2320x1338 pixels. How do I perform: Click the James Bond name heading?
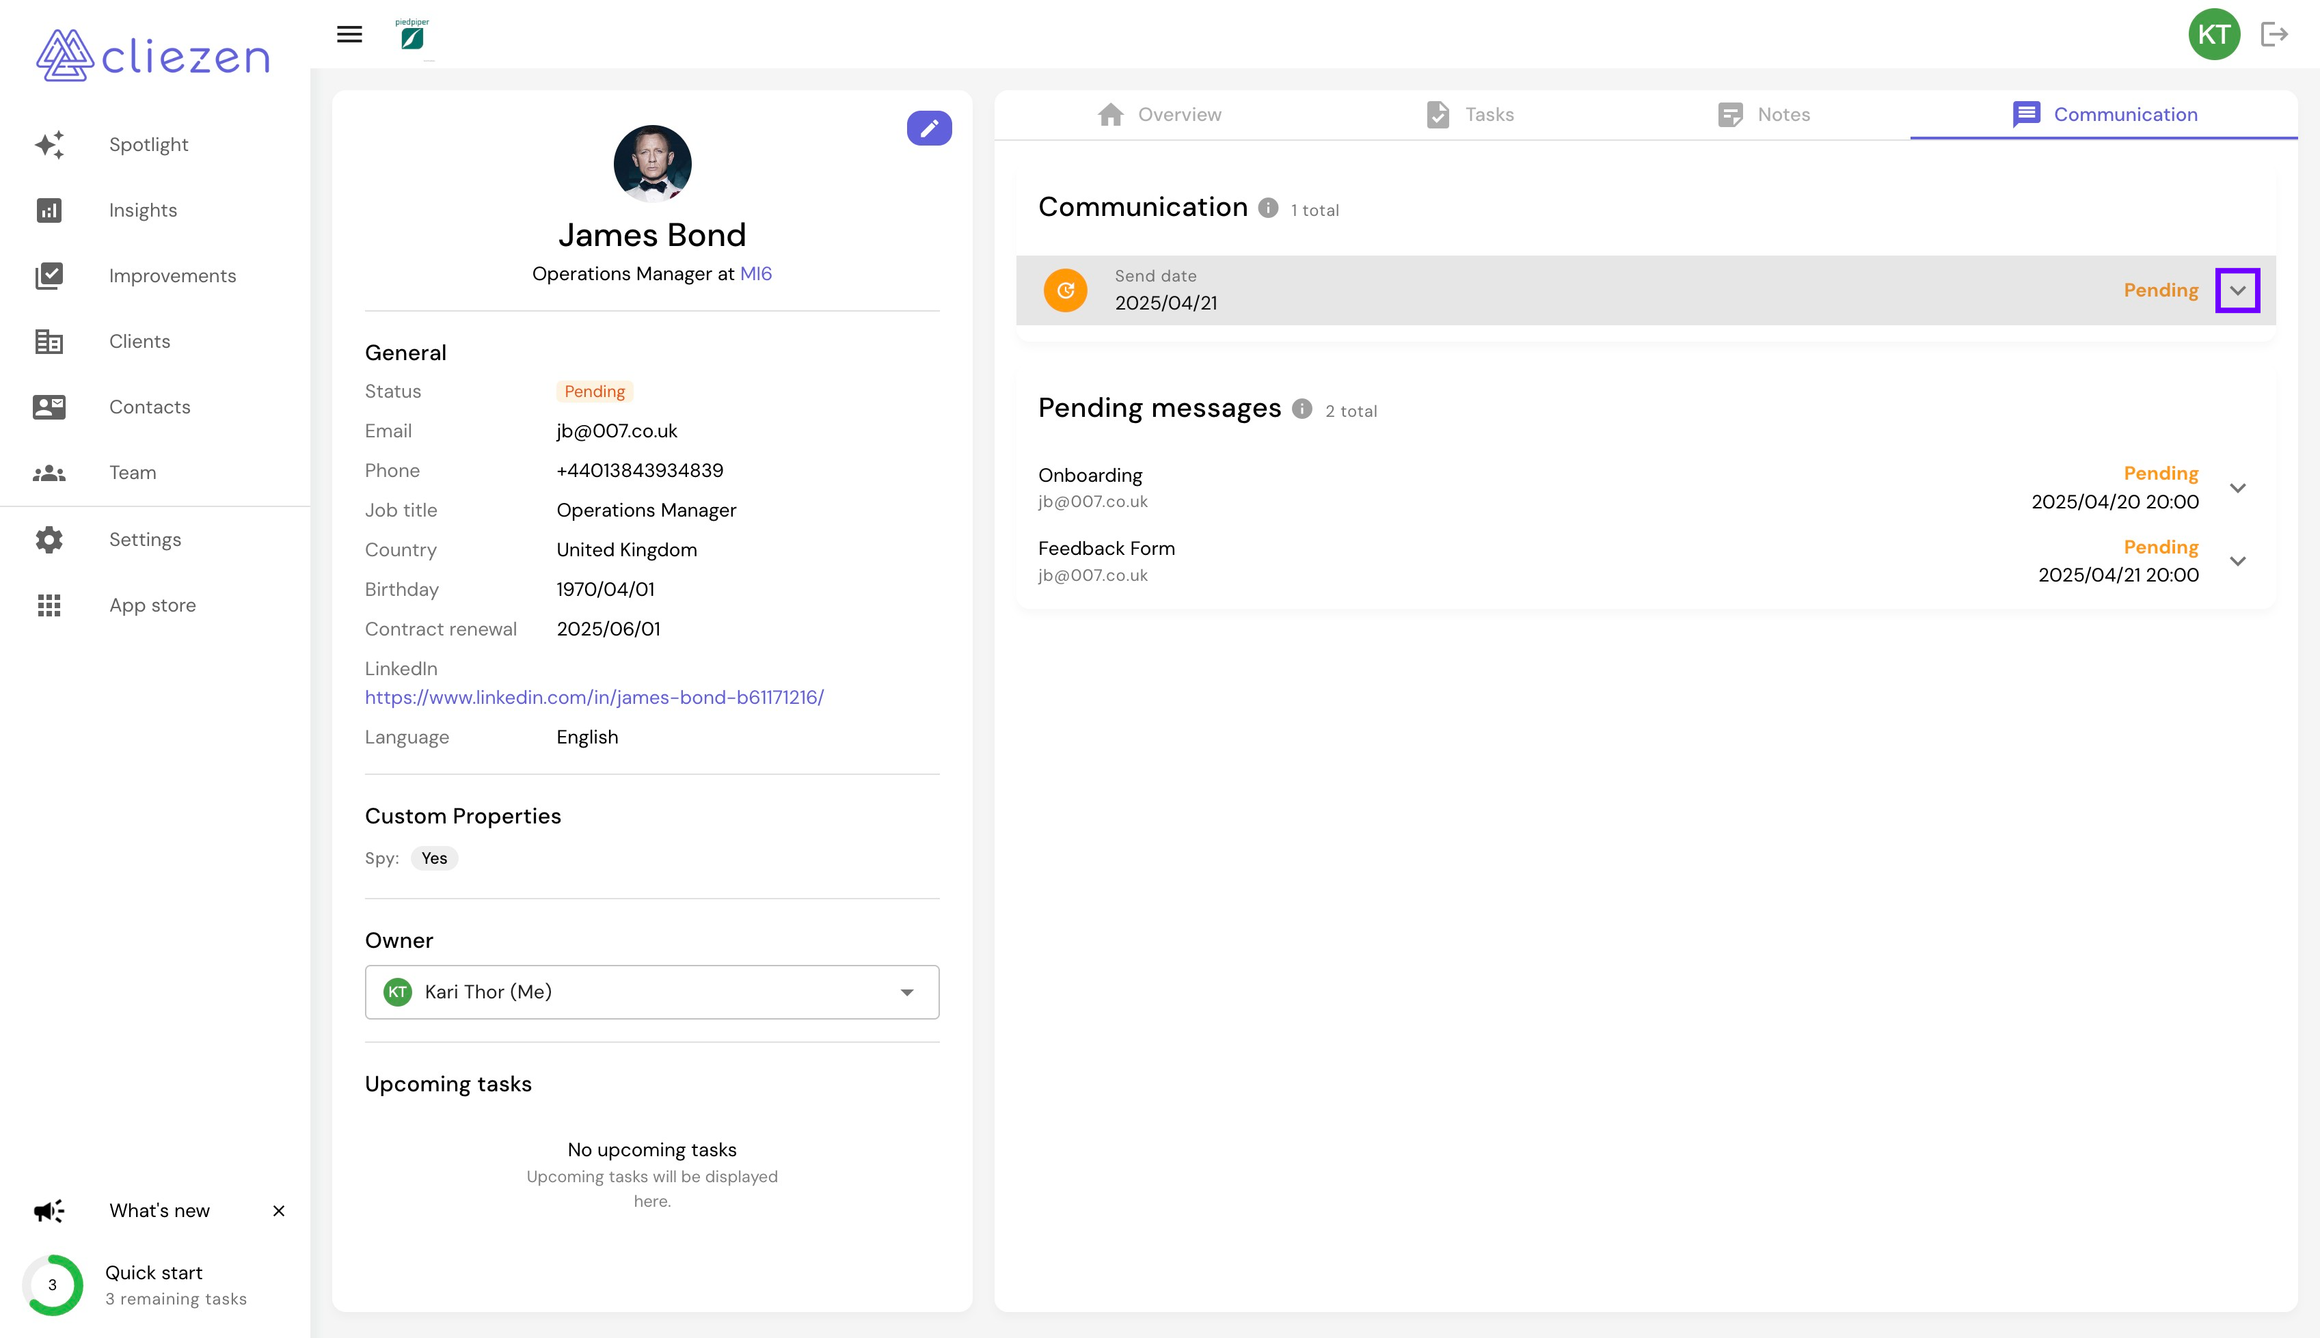point(651,235)
